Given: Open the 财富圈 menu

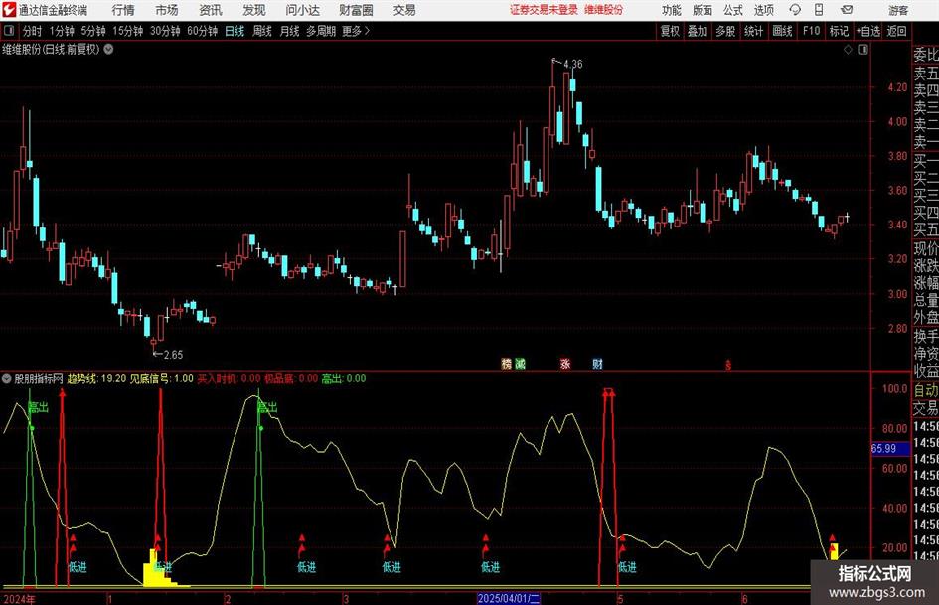Looking at the screenshot, I should pyautogui.click(x=356, y=10).
